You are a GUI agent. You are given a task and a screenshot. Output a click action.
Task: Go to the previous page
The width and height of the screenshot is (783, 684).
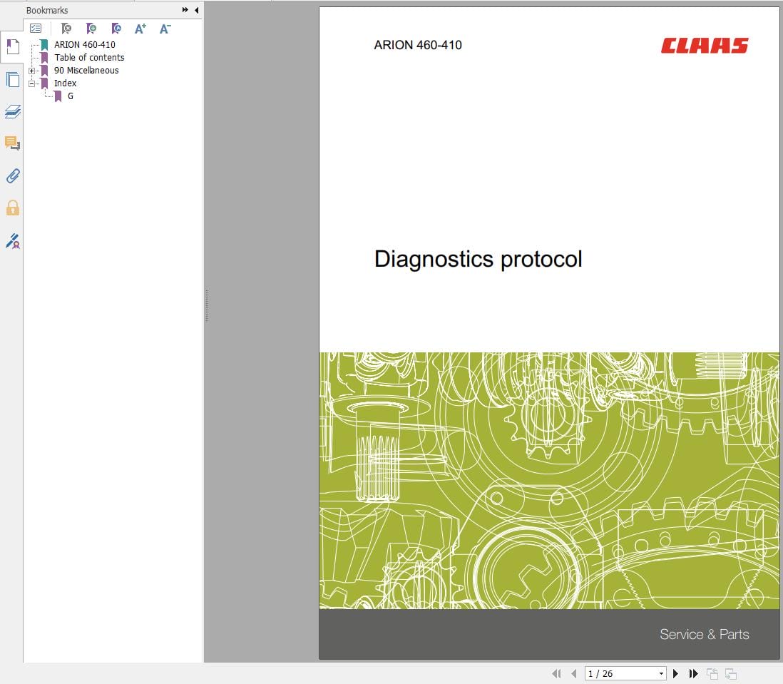(574, 673)
